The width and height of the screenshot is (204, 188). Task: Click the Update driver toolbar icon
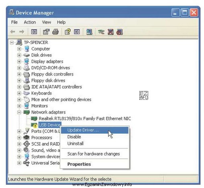point(101,32)
